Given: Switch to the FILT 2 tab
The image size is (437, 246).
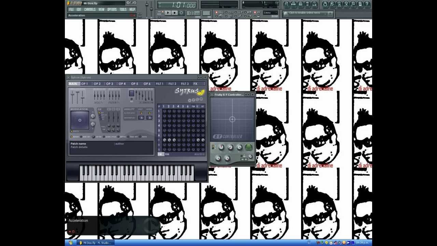Looking at the screenshot, I should click(x=172, y=84).
